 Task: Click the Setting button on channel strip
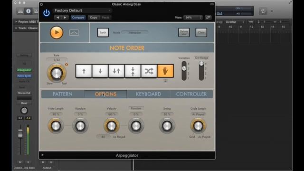click(x=24, y=56)
